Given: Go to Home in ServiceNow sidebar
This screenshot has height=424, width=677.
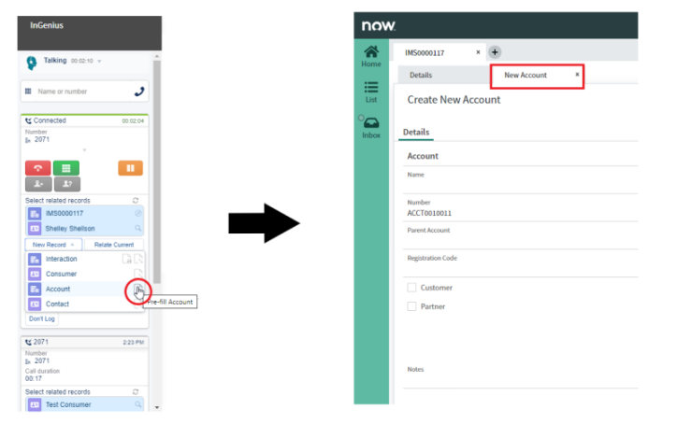Looking at the screenshot, I should (x=371, y=56).
